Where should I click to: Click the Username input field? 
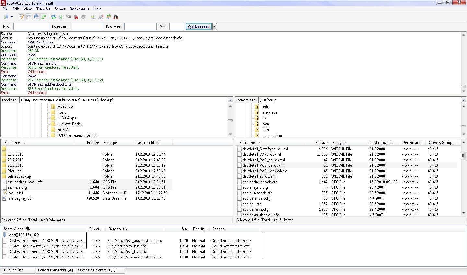(87, 27)
